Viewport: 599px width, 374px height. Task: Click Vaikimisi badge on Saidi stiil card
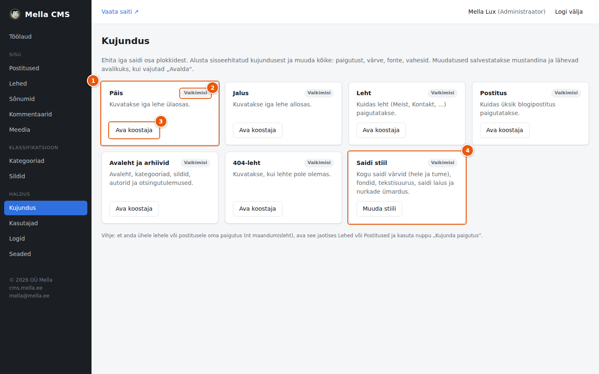tap(443, 163)
